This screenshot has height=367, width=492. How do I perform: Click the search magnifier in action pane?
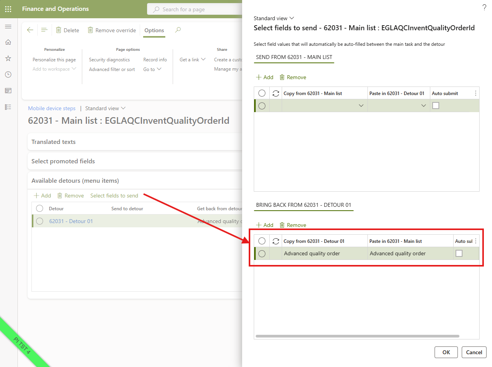pos(178,30)
